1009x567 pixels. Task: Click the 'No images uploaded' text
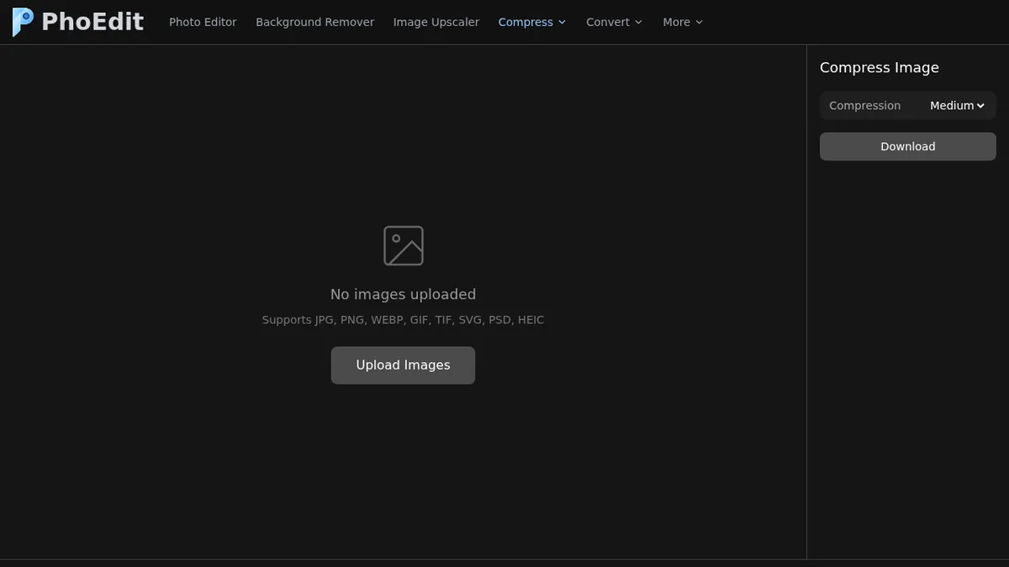[x=404, y=294]
